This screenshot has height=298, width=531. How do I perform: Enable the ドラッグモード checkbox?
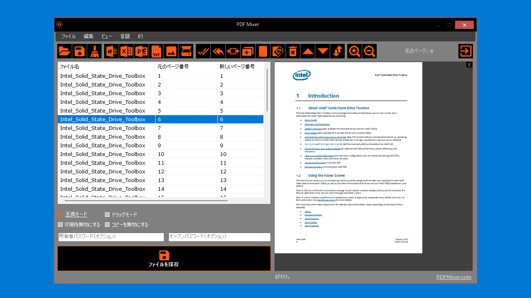click(107, 214)
